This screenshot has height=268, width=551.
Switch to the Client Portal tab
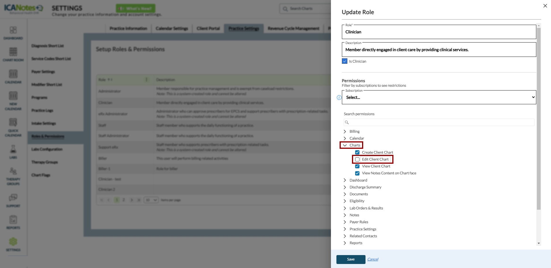(x=208, y=28)
